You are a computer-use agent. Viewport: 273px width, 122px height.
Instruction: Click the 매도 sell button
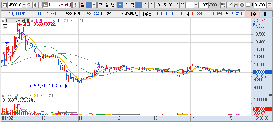click(x=266, y=14)
